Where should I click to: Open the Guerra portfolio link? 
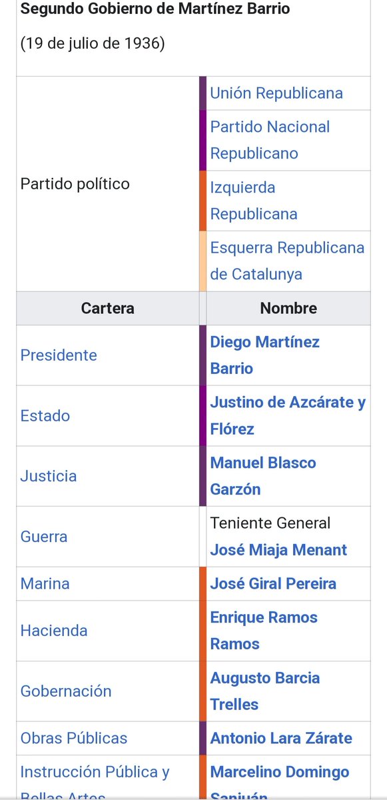tap(44, 537)
